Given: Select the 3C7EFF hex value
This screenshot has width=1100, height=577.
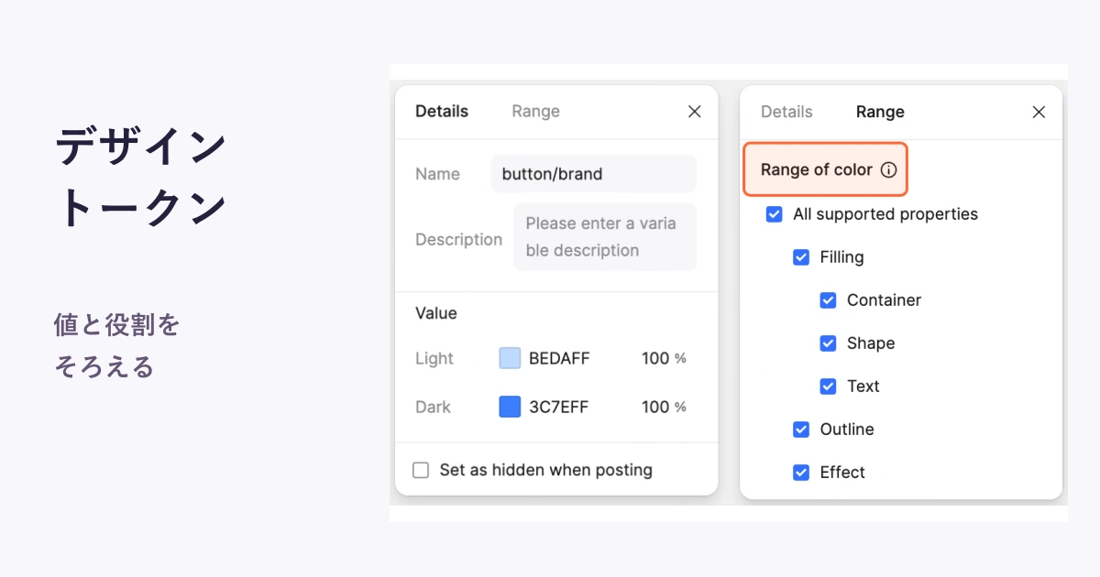Looking at the screenshot, I should click(x=558, y=407).
